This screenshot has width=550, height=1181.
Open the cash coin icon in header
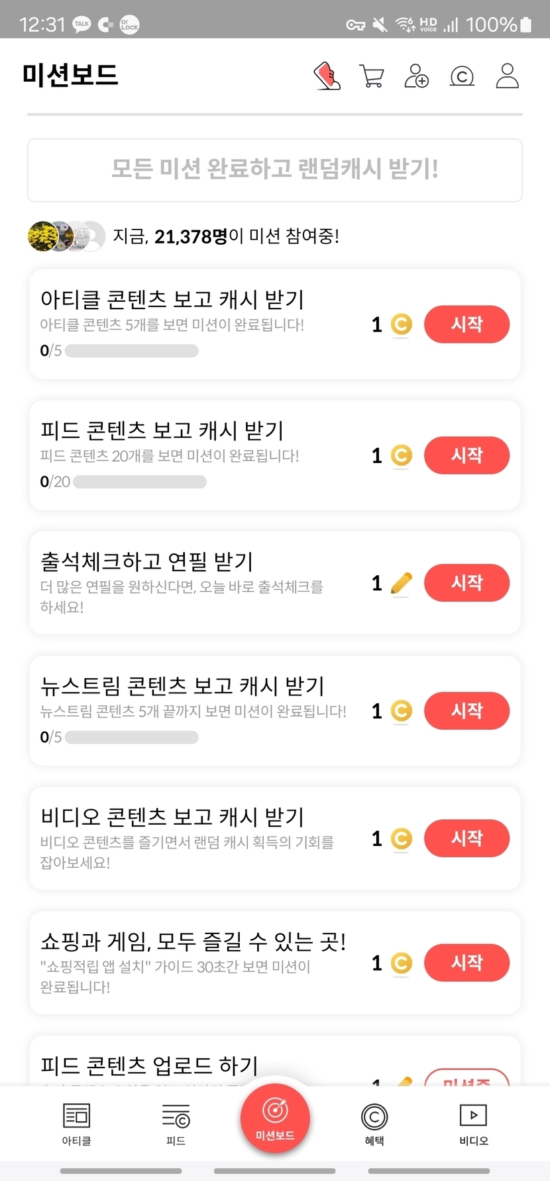pyautogui.click(x=462, y=76)
